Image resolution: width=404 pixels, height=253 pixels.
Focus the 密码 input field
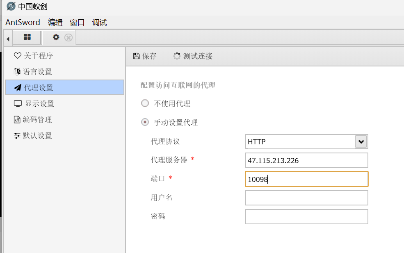point(307,217)
